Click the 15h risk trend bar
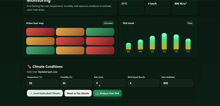This screenshot has width=220, height=106. point(164,41)
